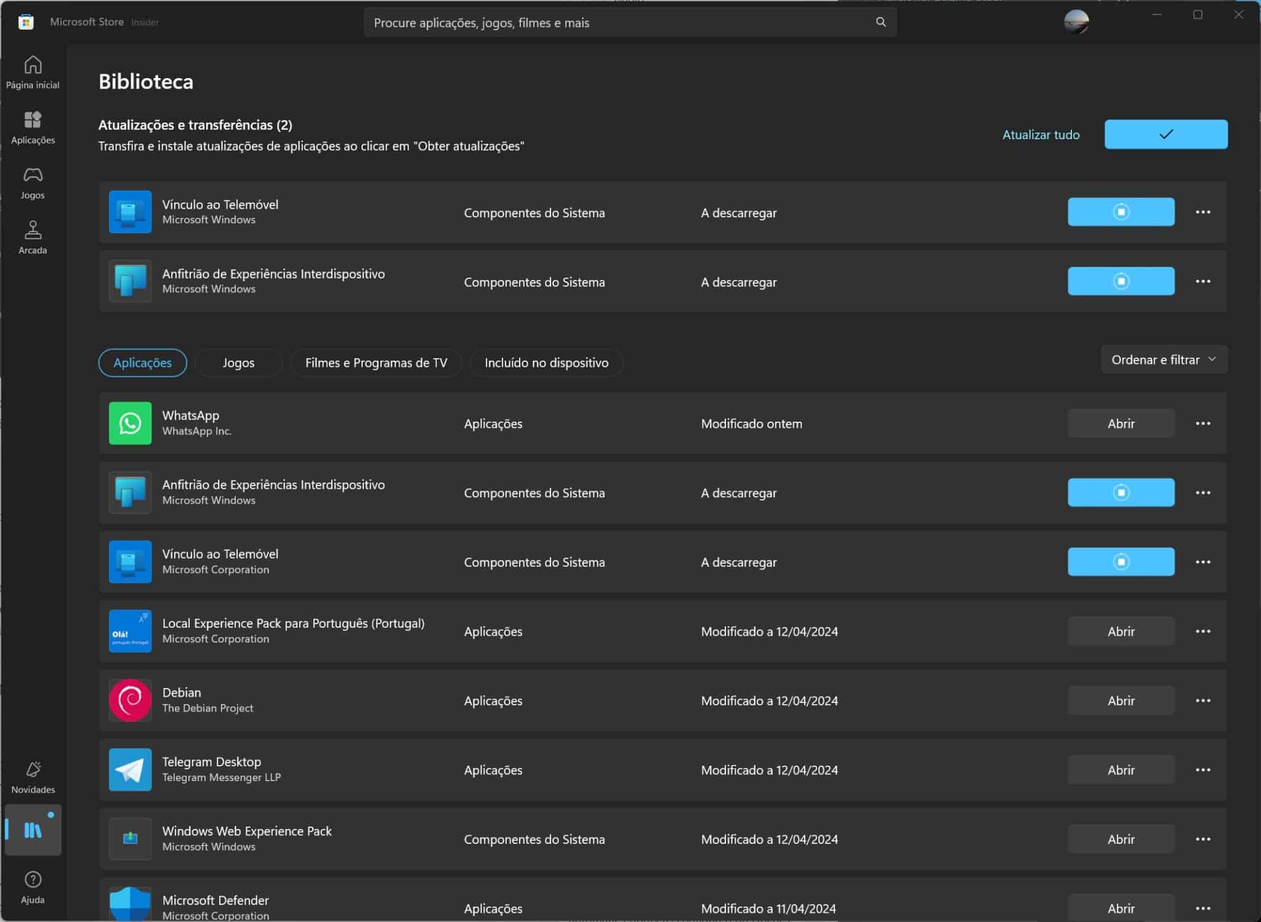Open more options for Debian
Viewport: 1261px width, 922px height.
1203,700
